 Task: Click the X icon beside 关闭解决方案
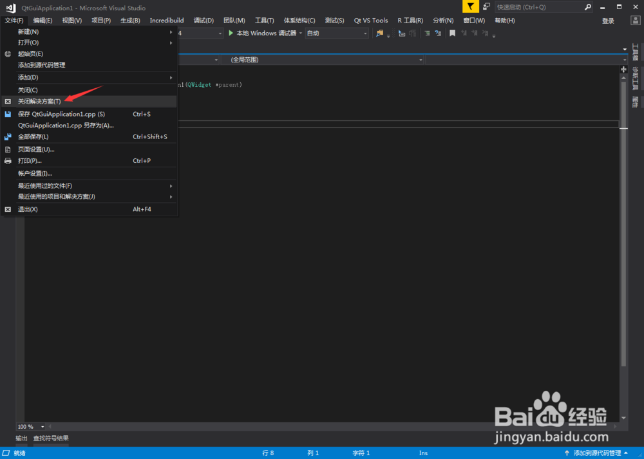pos(8,102)
